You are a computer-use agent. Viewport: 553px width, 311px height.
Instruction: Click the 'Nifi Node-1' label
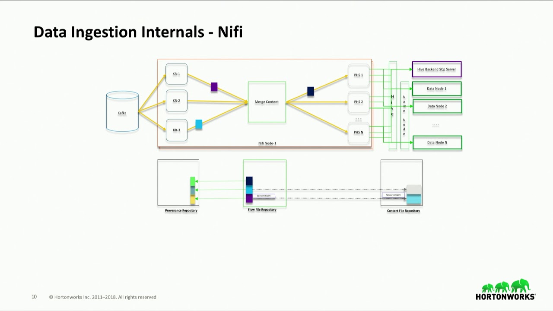point(267,143)
